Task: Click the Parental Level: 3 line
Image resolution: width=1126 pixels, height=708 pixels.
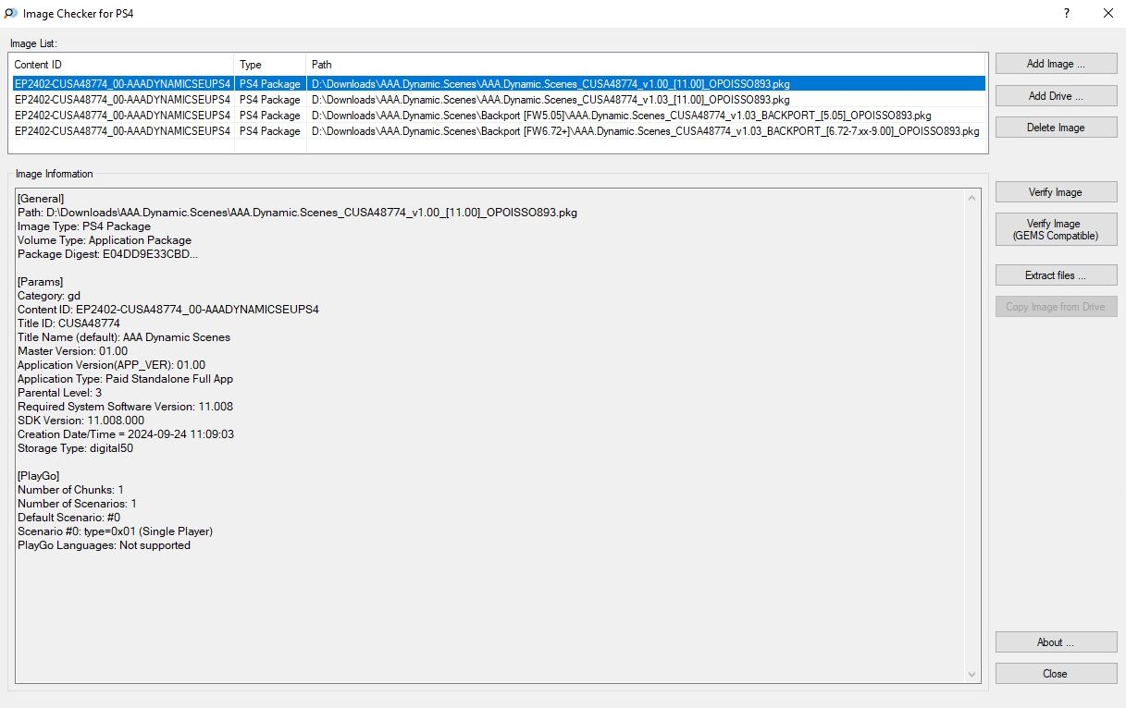Action: click(x=59, y=393)
